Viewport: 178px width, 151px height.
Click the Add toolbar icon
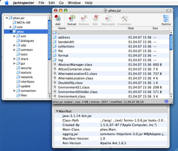coord(58,18)
